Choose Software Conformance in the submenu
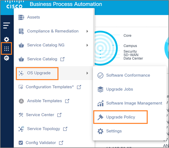169x148 pixels. coord(128,75)
